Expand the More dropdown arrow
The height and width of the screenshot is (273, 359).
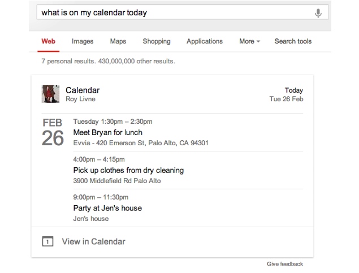tap(258, 41)
